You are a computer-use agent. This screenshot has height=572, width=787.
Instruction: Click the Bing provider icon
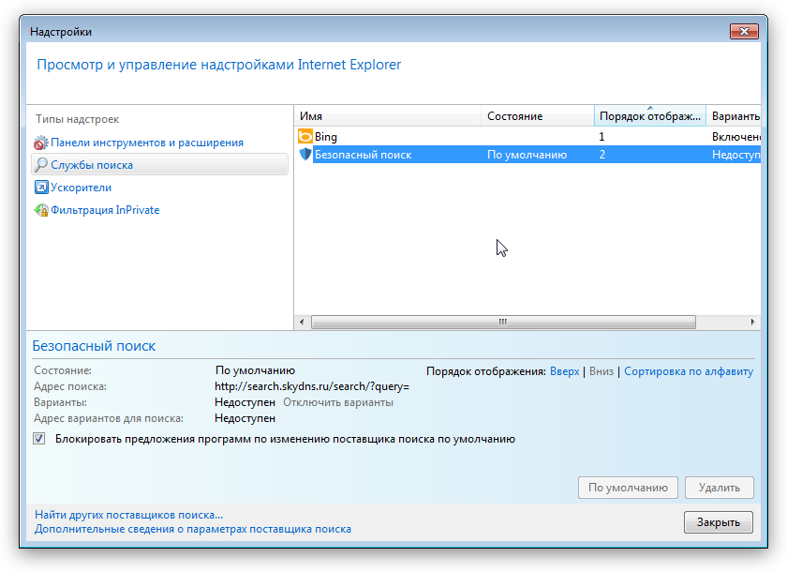tap(304, 137)
